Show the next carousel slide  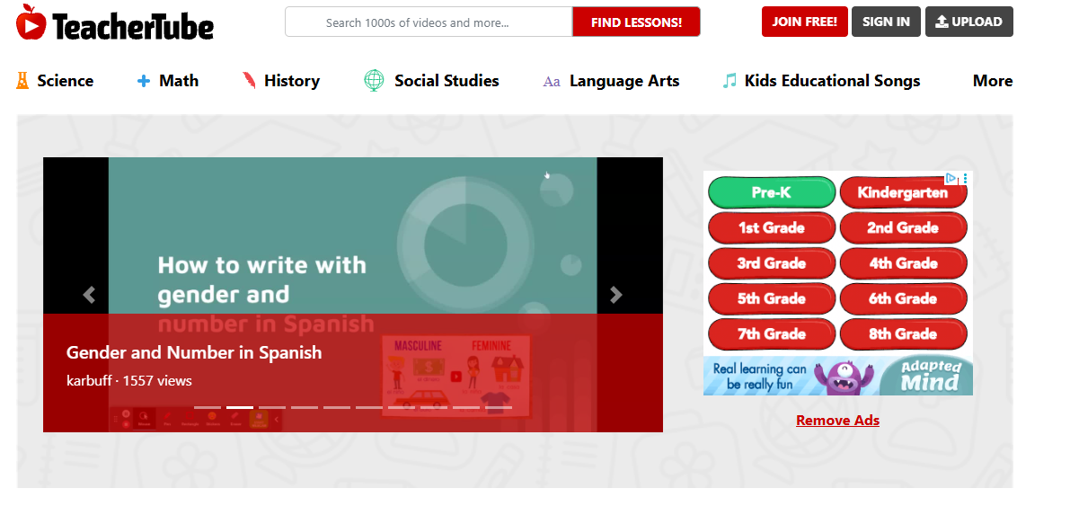pos(615,294)
